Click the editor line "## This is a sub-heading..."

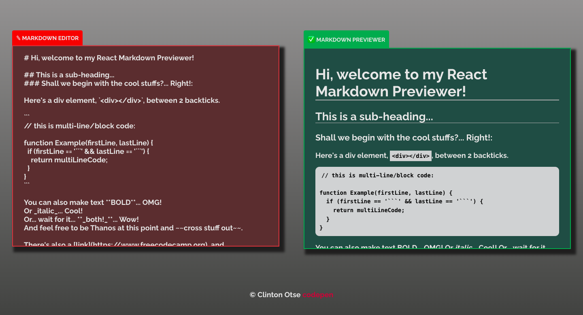pyautogui.click(x=69, y=75)
